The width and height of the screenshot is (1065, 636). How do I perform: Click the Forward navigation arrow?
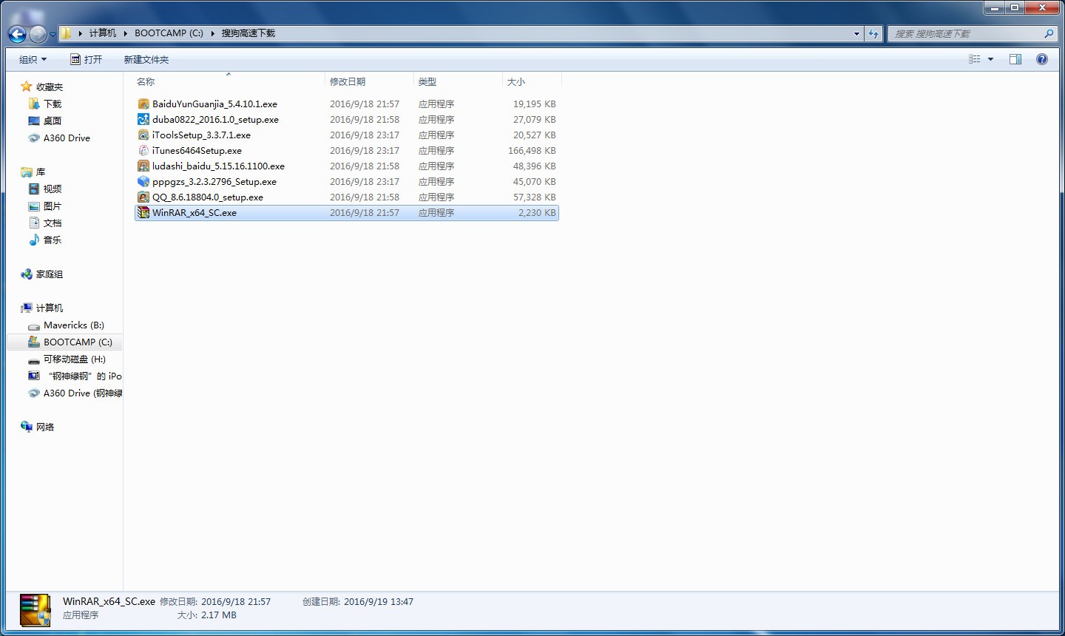(38, 33)
